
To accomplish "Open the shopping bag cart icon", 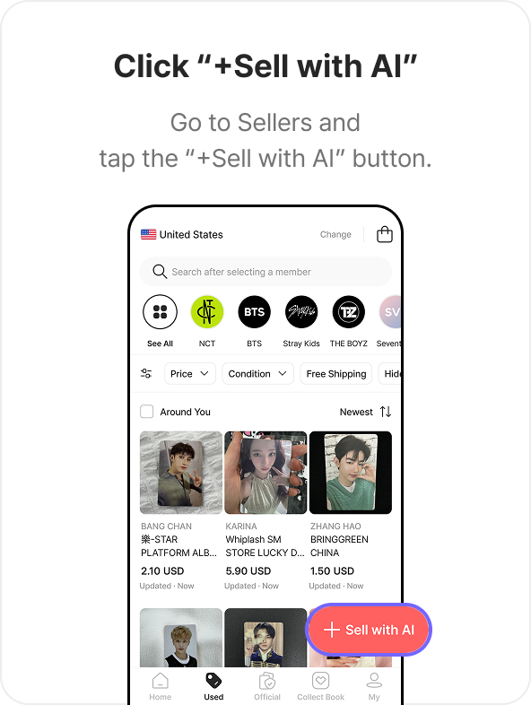I will 385,234.
